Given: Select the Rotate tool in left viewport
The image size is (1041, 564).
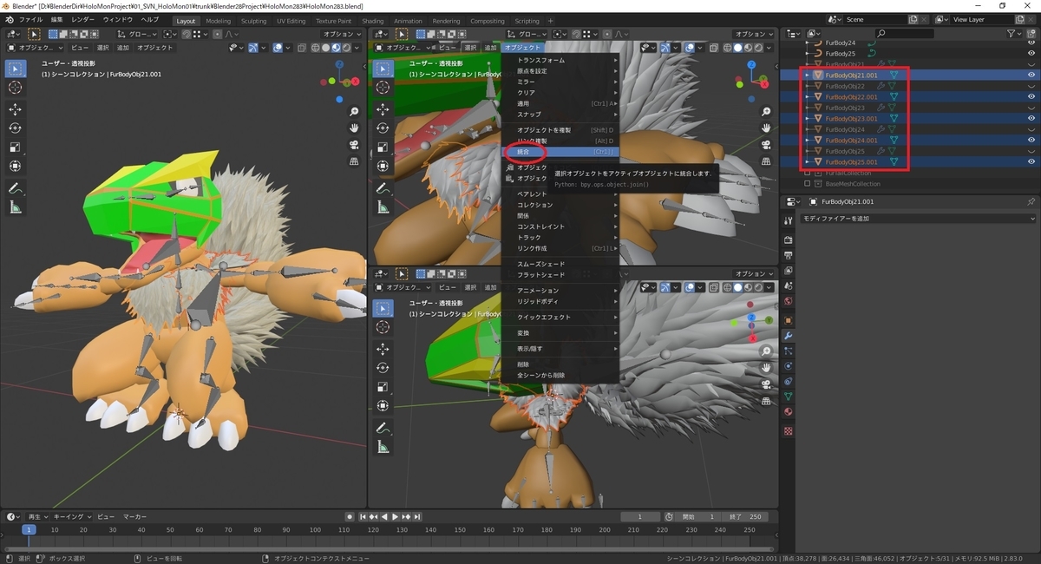Looking at the screenshot, I should [x=16, y=128].
